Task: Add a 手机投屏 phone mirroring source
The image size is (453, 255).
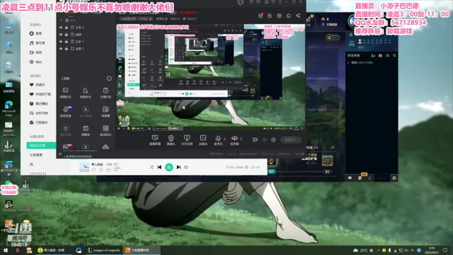Action: click(187, 140)
